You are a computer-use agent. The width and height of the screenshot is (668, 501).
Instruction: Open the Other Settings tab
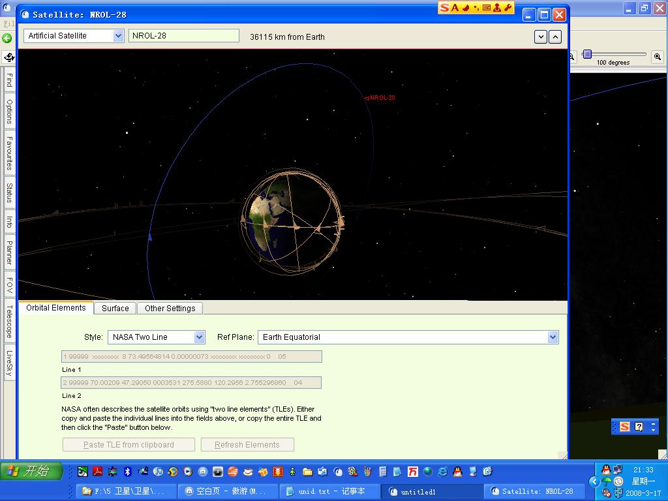(170, 309)
